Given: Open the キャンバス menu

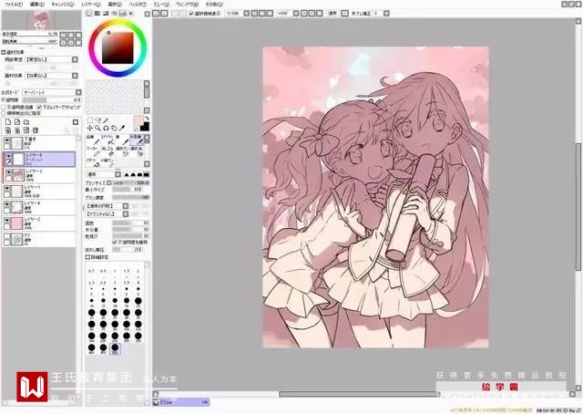Looking at the screenshot, I should (63, 5).
